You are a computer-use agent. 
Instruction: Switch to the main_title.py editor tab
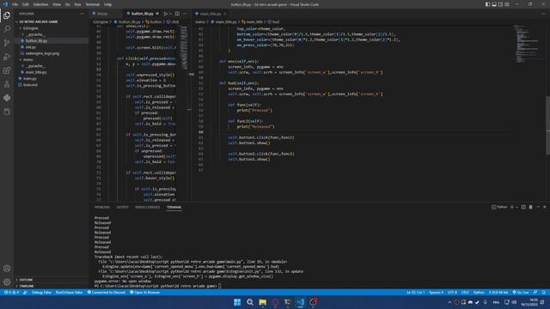(211, 14)
